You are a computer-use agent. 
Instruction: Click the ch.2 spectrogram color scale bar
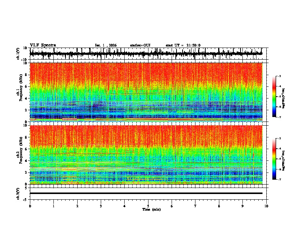(x=274, y=159)
